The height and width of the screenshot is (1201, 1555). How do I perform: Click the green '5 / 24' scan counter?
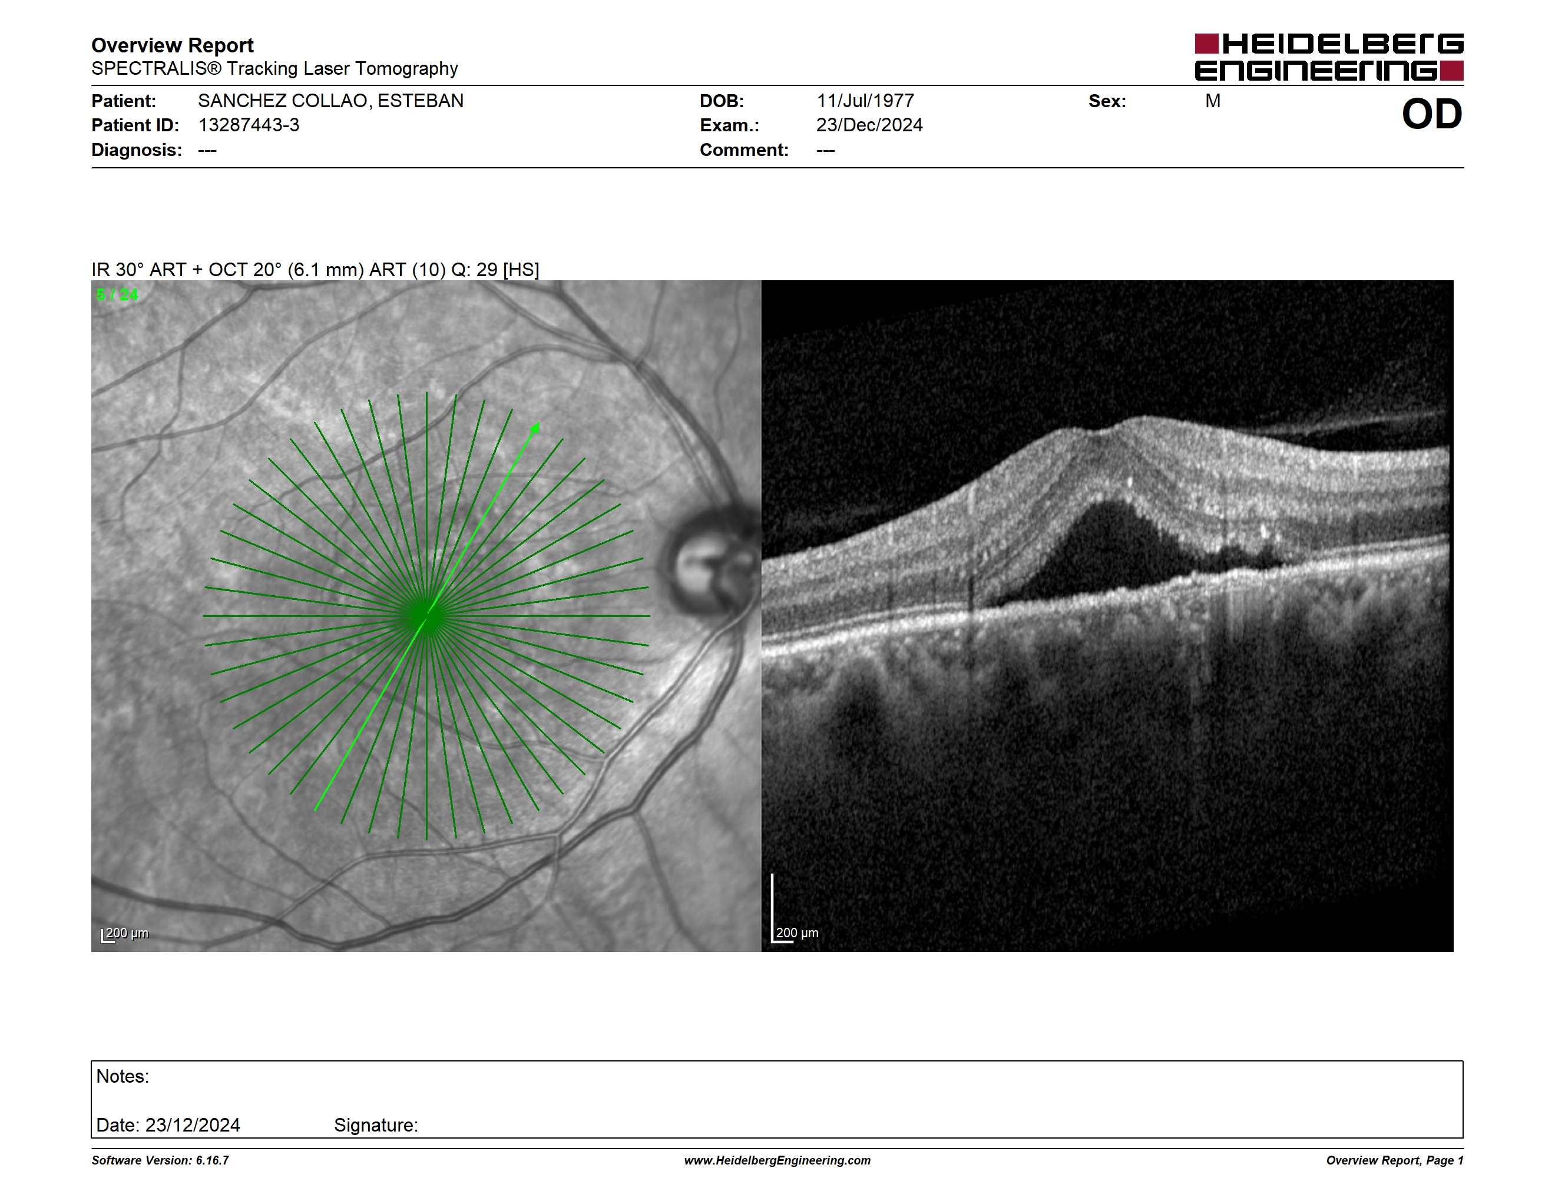(x=117, y=294)
